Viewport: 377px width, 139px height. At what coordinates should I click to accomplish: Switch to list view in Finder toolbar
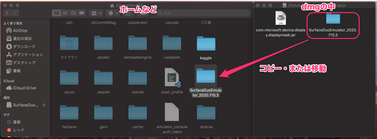[x=65, y=13]
